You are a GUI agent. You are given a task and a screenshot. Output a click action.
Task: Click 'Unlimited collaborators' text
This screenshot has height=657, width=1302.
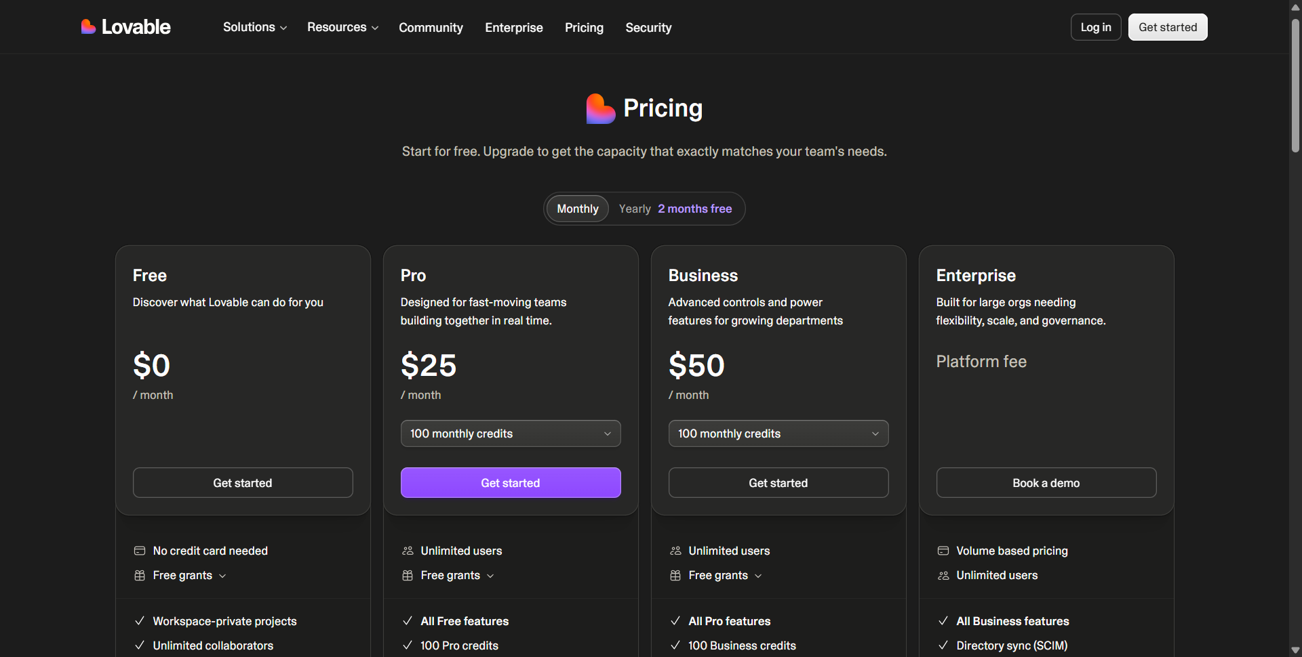213,645
